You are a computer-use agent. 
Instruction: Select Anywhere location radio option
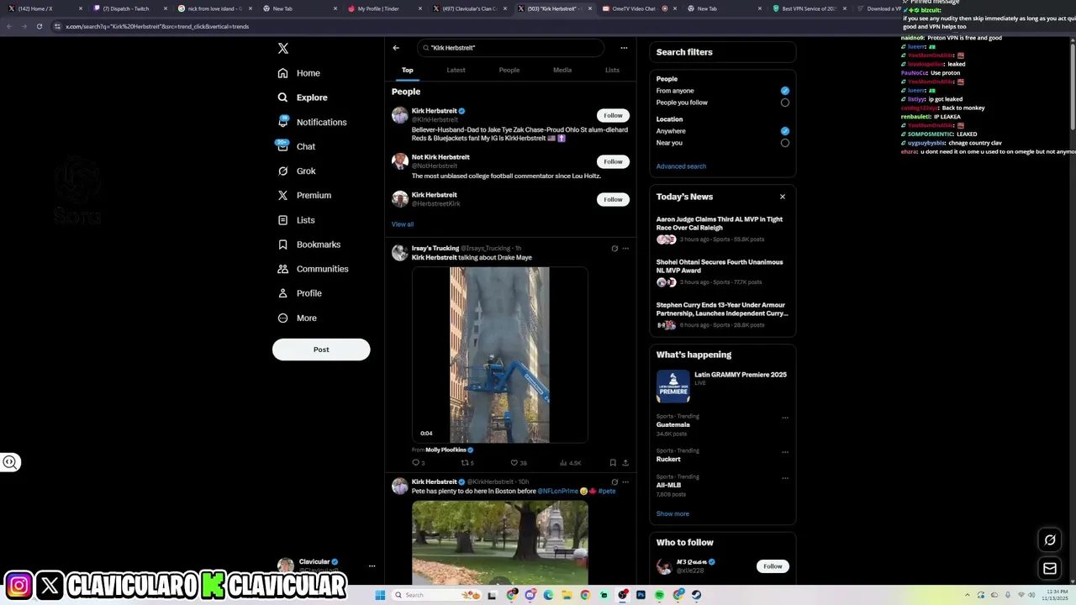785,131
